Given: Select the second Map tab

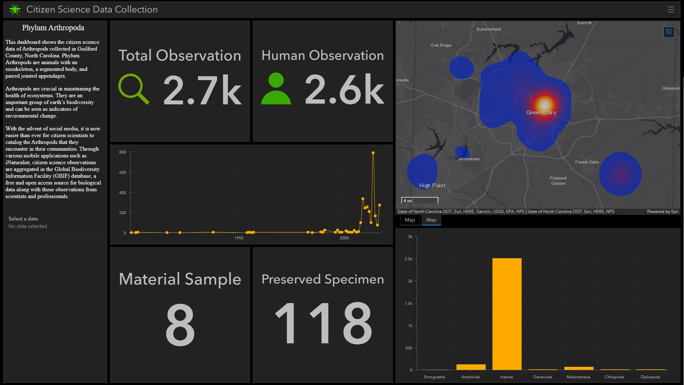Looking at the screenshot, I should (x=431, y=220).
